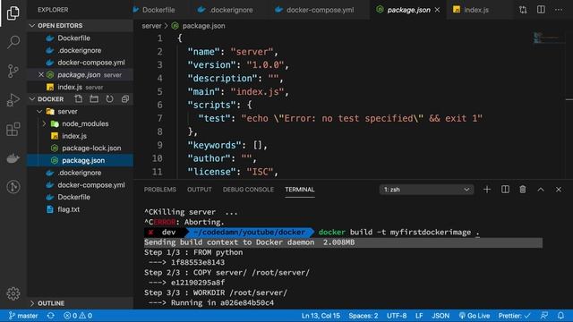Maximize the terminal panel size
Image resolution: width=573 pixels, height=322 pixels.
point(541,189)
